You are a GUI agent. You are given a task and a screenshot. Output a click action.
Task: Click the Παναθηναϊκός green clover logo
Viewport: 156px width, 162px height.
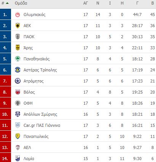18,59
